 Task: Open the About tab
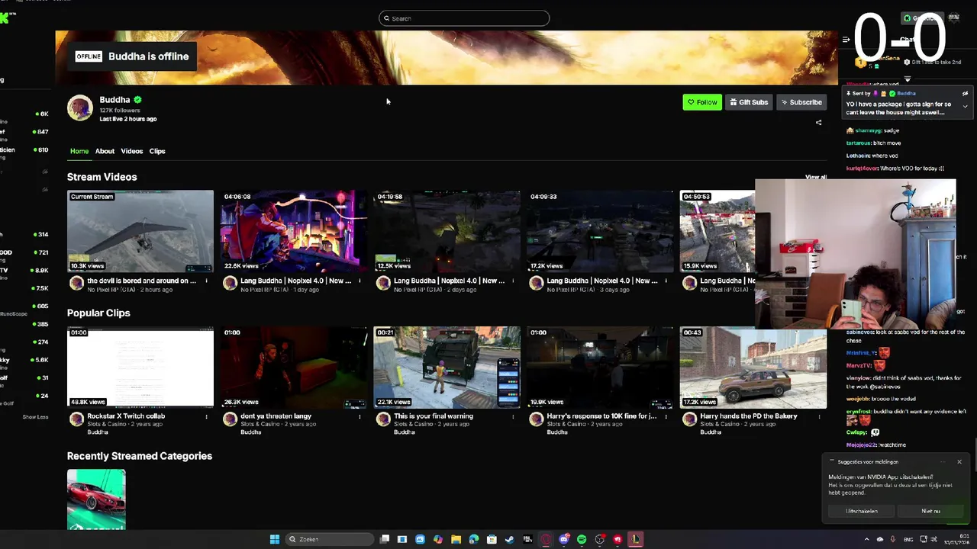coord(105,151)
